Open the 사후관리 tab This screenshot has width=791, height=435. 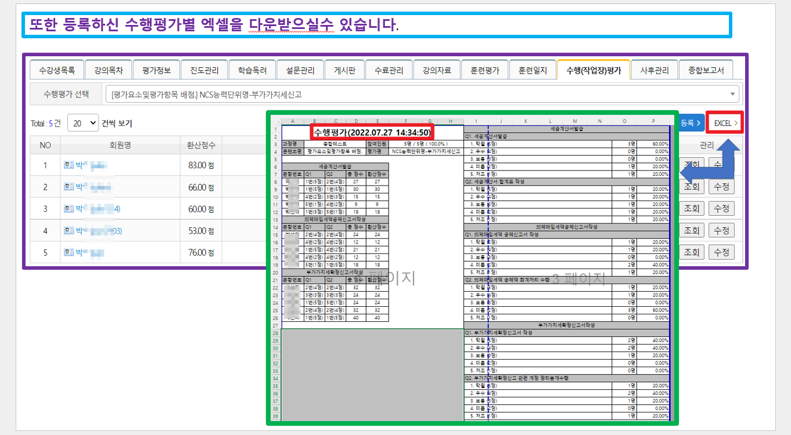point(655,71)
